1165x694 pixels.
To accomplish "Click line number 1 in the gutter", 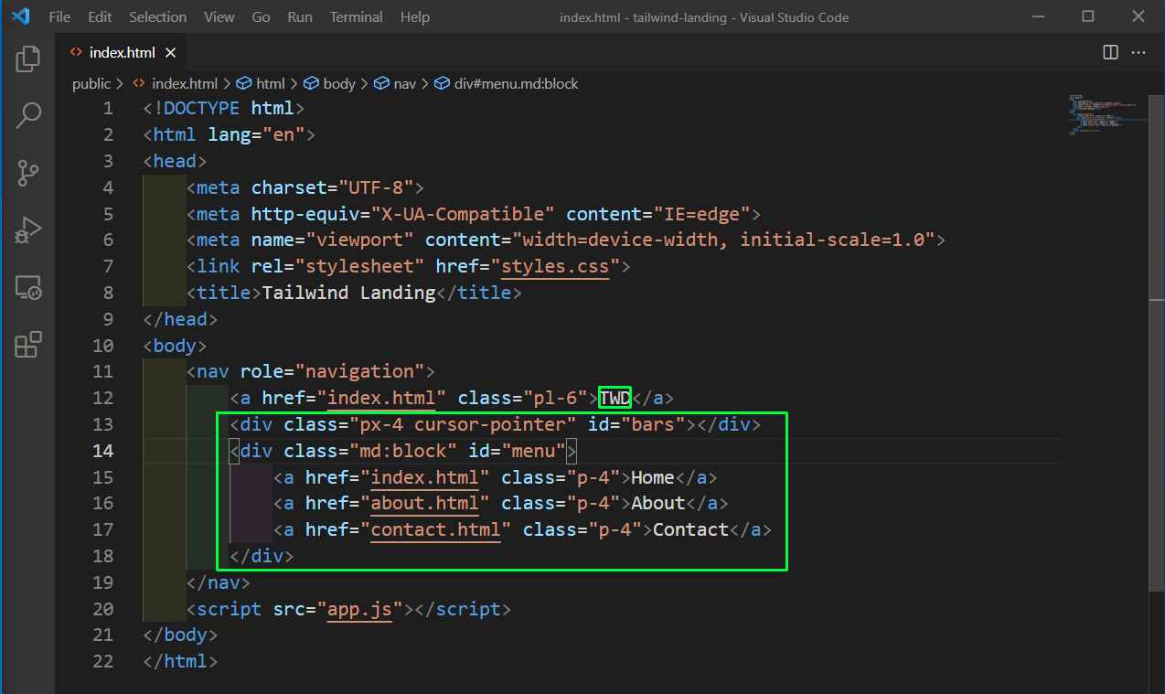I will 109,108.
